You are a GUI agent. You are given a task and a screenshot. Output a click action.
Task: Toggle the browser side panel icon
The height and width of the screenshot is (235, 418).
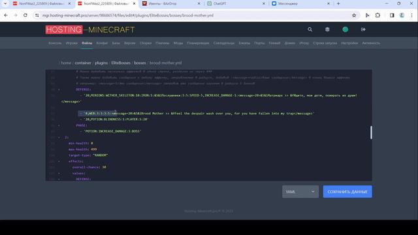[392, 16]
